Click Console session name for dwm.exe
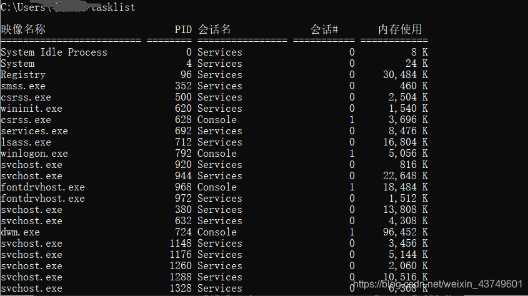Image resolution: width=528 pixels, height=296 pixels. (217, 232)
